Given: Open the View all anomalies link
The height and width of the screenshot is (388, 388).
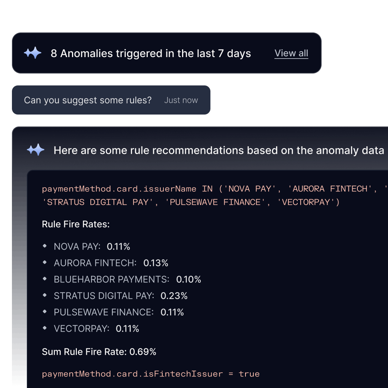Looking at the screenshot, I should pos(291,53).
